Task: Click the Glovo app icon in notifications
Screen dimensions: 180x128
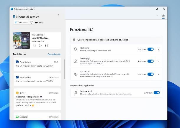Action: coord(17,93)
